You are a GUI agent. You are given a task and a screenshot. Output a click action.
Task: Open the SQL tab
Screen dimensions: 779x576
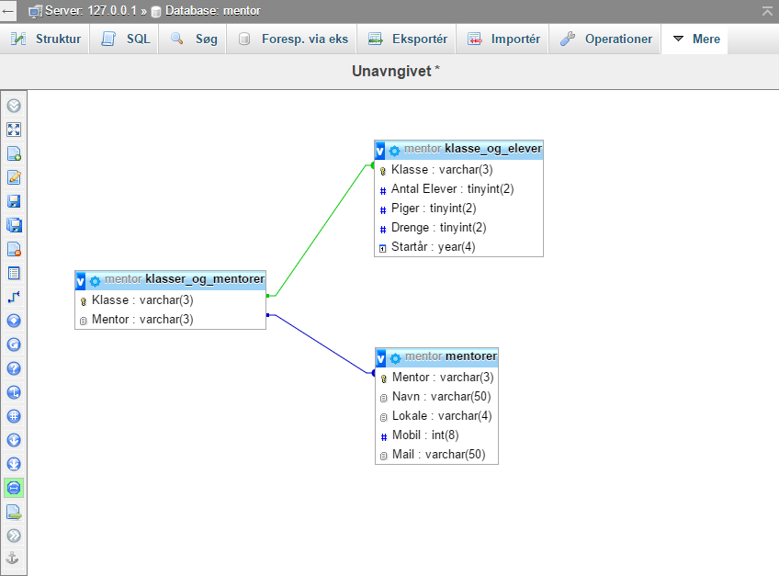coord(125,39)
